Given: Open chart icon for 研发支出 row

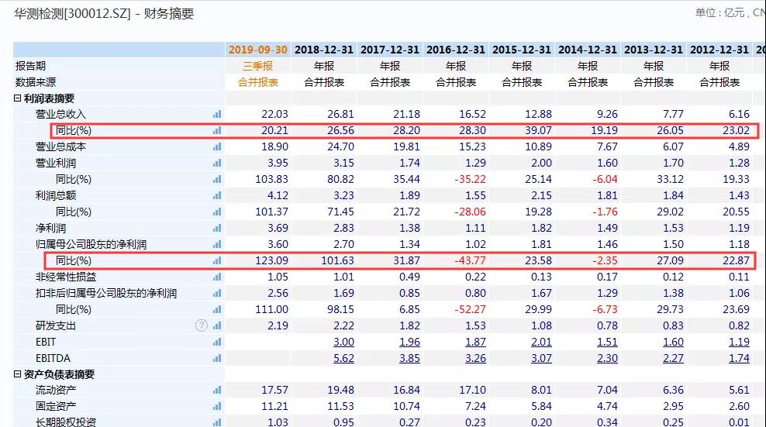Looking at the screenshot, I should point(217,325).
